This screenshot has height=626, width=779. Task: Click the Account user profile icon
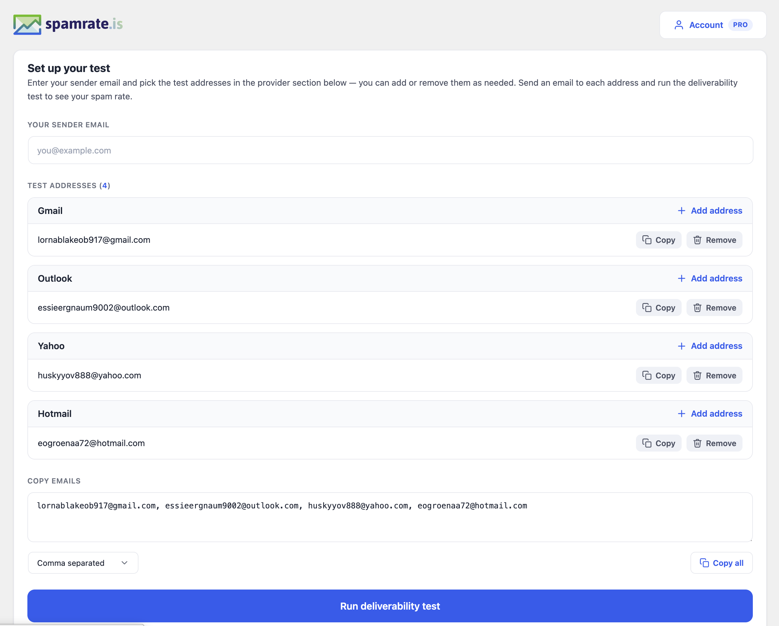pyautogui.click(x=679, y=25)
